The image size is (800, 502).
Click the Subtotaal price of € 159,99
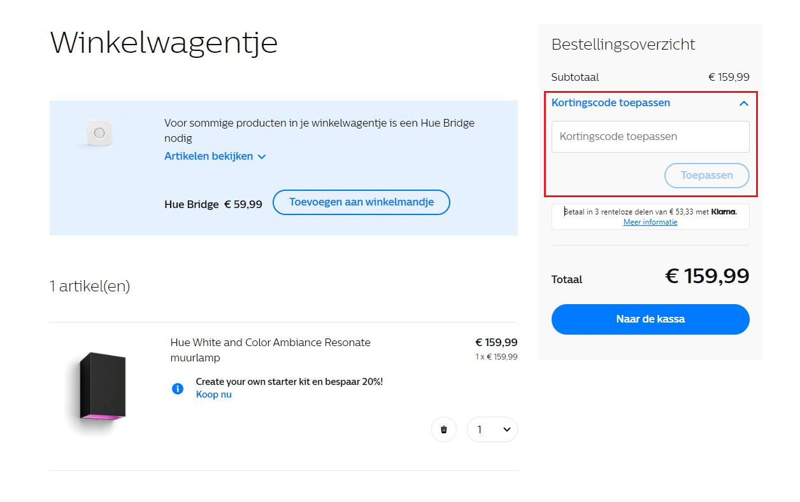[729, 77]
